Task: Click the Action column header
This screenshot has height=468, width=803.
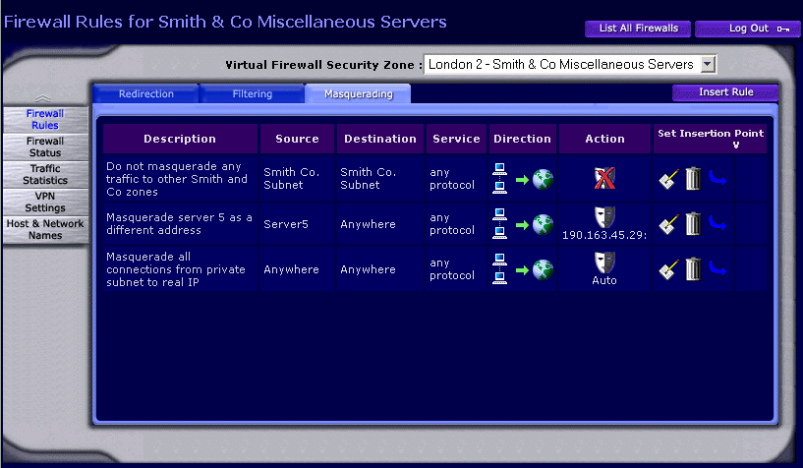Action: click(604, 139)
